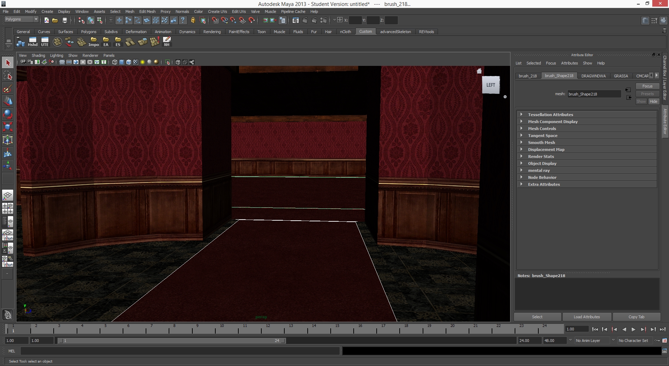Click frame 12 on the time slider
The width and height of the screenshot is (669, 366).
(x=268, y=329)
